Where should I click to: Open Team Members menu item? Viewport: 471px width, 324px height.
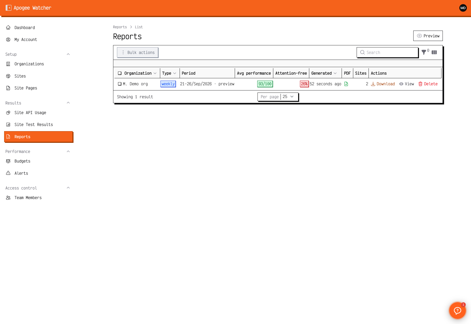[x=39, y=198]
